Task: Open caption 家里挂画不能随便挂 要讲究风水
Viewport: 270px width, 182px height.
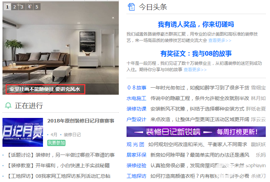Action: tap(45, 89)
